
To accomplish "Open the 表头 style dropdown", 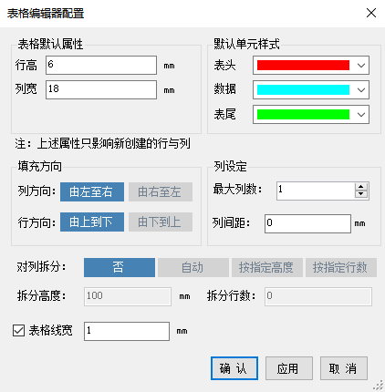I will coord(361,66).
